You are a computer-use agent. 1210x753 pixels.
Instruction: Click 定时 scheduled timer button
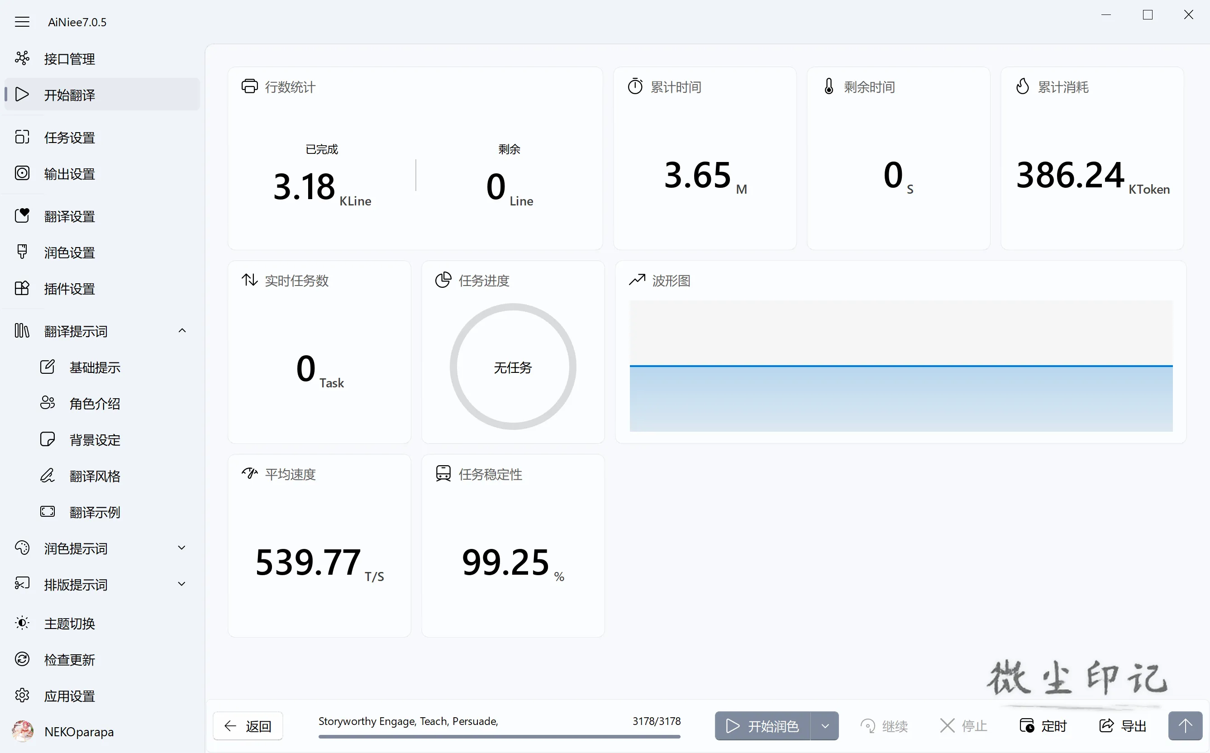[x=1043, y=726]
